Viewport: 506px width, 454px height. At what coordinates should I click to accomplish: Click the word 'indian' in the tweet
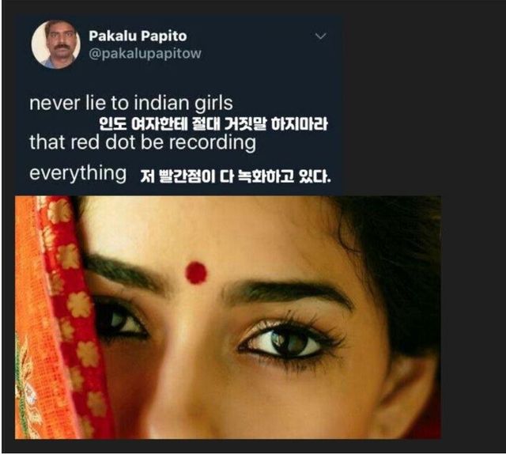click(x=161, y=103)
